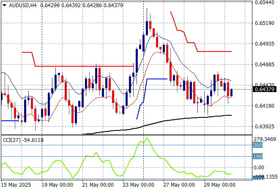This screenshot has height=190, width=279.
Task: Click the CCI 200 level marker
Action: [258, 145]
